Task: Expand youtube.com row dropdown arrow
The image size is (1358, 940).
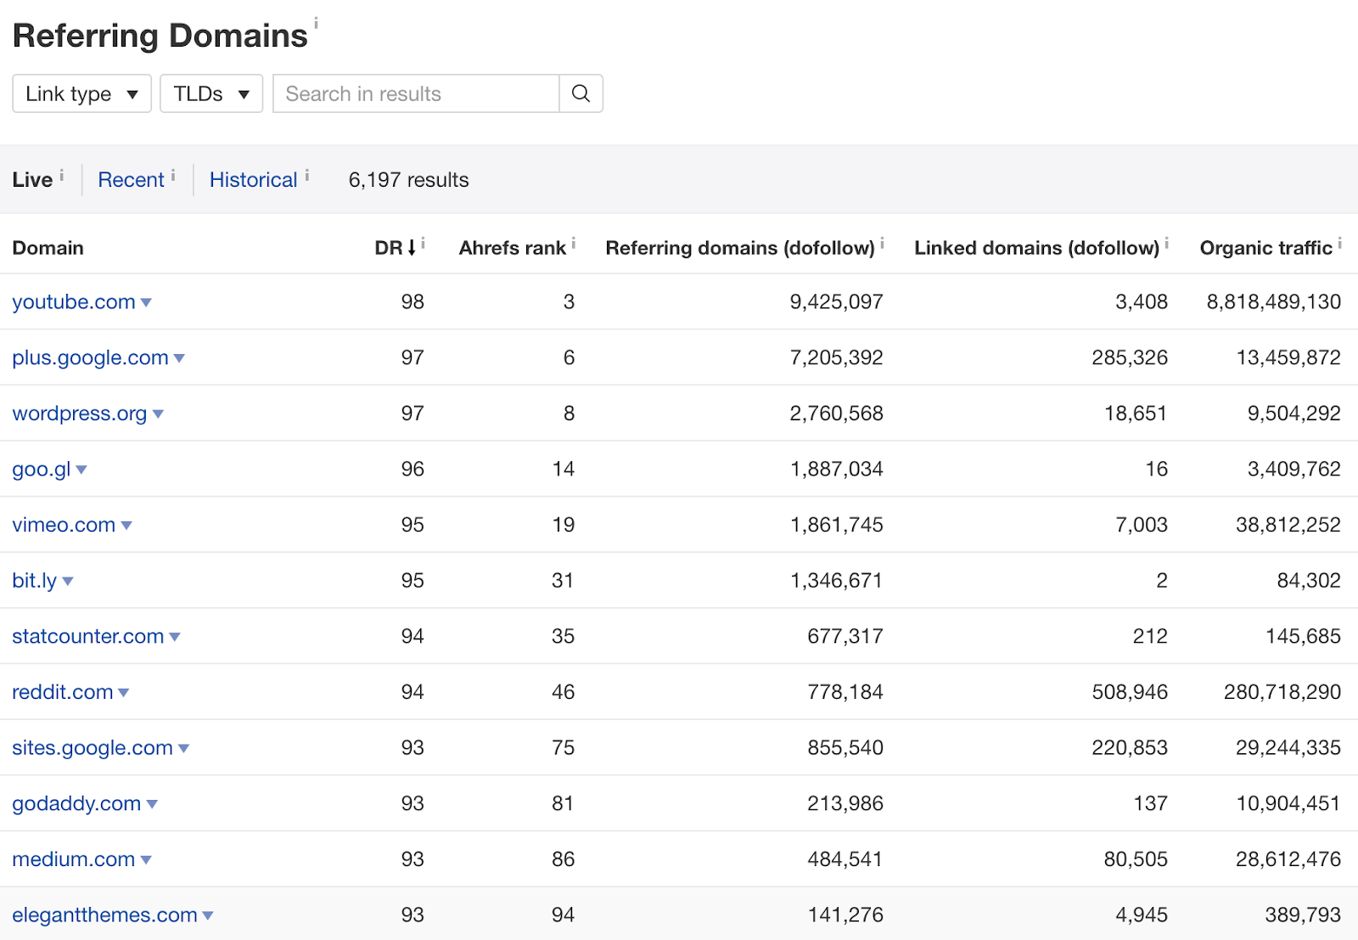Action: coord(146,303)
